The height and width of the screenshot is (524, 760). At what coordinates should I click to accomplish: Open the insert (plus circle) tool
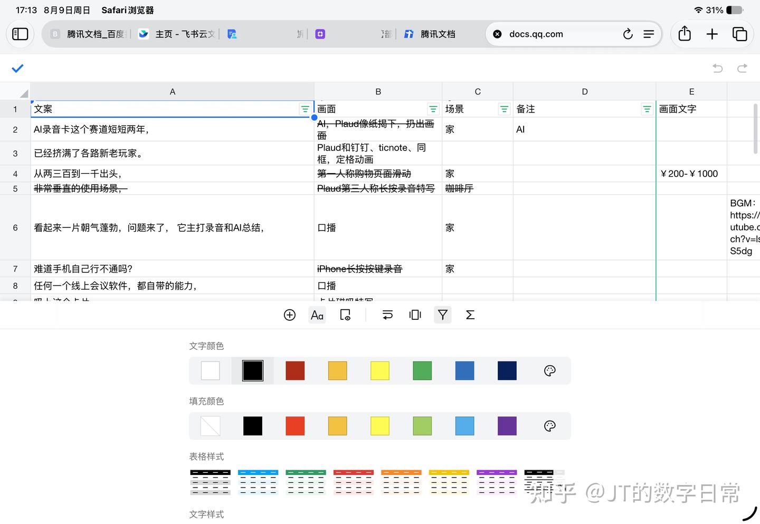click(290, 315)
